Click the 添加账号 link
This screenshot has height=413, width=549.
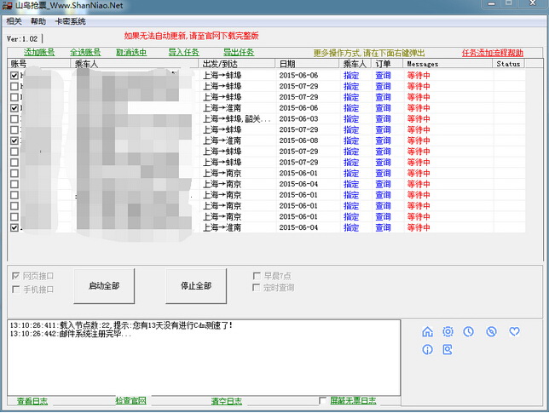coord(39,53)
